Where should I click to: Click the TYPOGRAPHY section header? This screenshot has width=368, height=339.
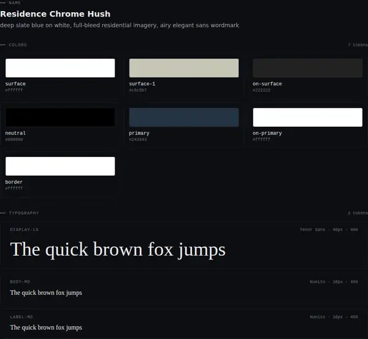coord(24,213)
